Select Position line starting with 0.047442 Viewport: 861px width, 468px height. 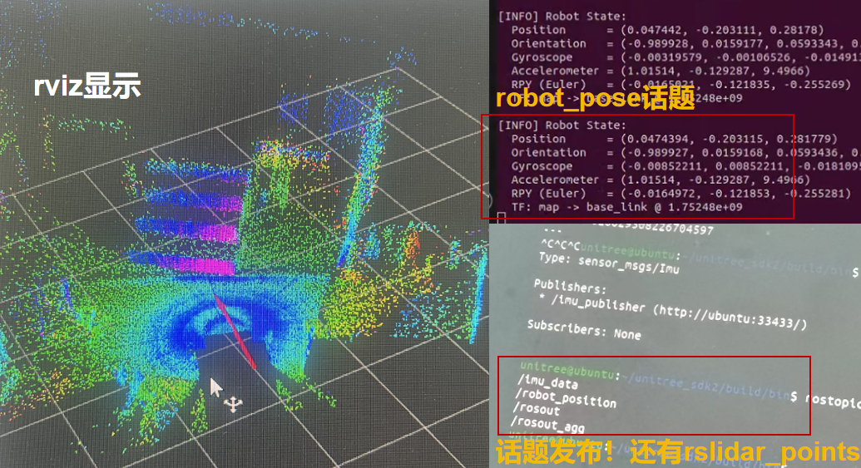[x=668, y=30]
